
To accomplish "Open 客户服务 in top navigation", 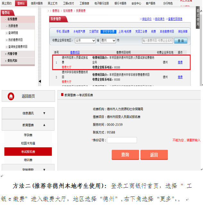I will pyautogui.click(x=151, y=3).
